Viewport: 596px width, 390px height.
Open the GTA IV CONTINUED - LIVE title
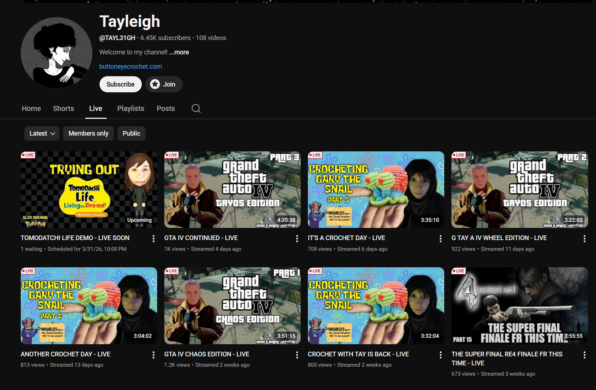coord(201,238)
